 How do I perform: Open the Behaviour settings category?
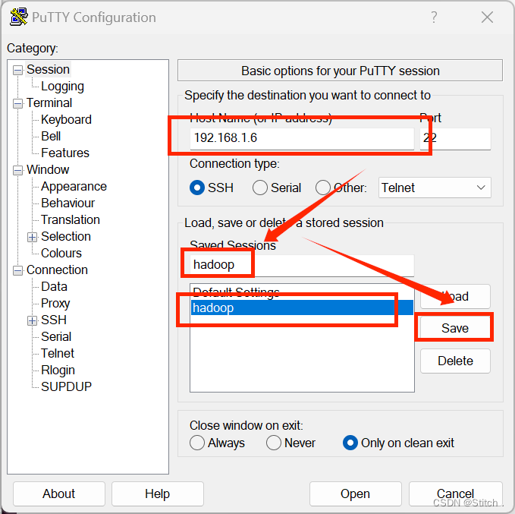pyautogui.click(x=68, y=203)
